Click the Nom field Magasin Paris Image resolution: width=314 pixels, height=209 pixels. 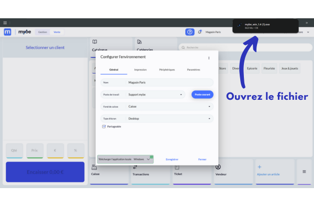click(157, 83)
